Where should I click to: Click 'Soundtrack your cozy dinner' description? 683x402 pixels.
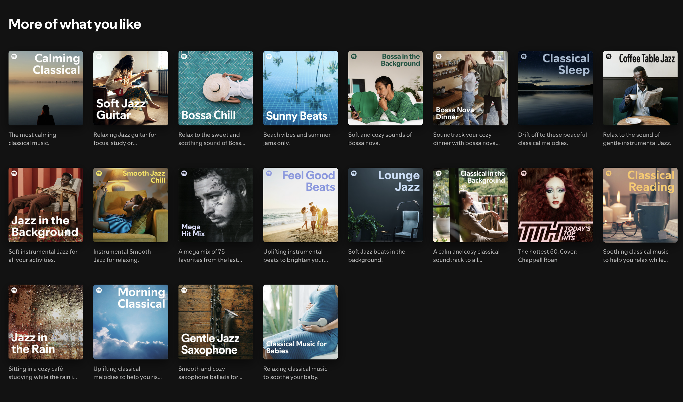pyautogui.click(x=466, y=139)
